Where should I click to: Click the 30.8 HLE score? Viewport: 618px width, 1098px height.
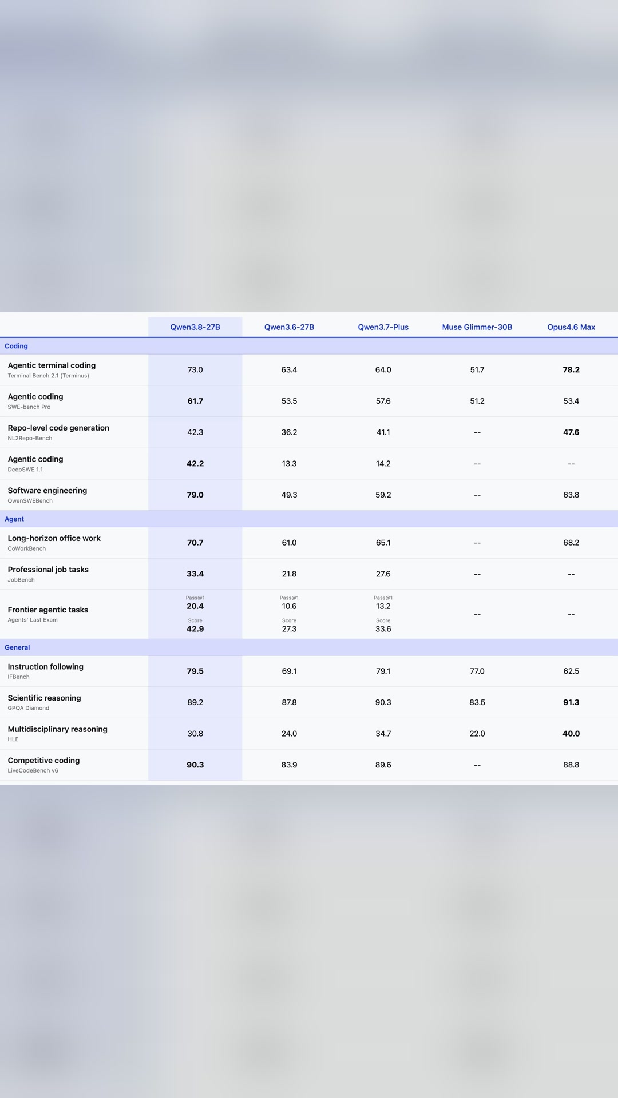point(195,734)
